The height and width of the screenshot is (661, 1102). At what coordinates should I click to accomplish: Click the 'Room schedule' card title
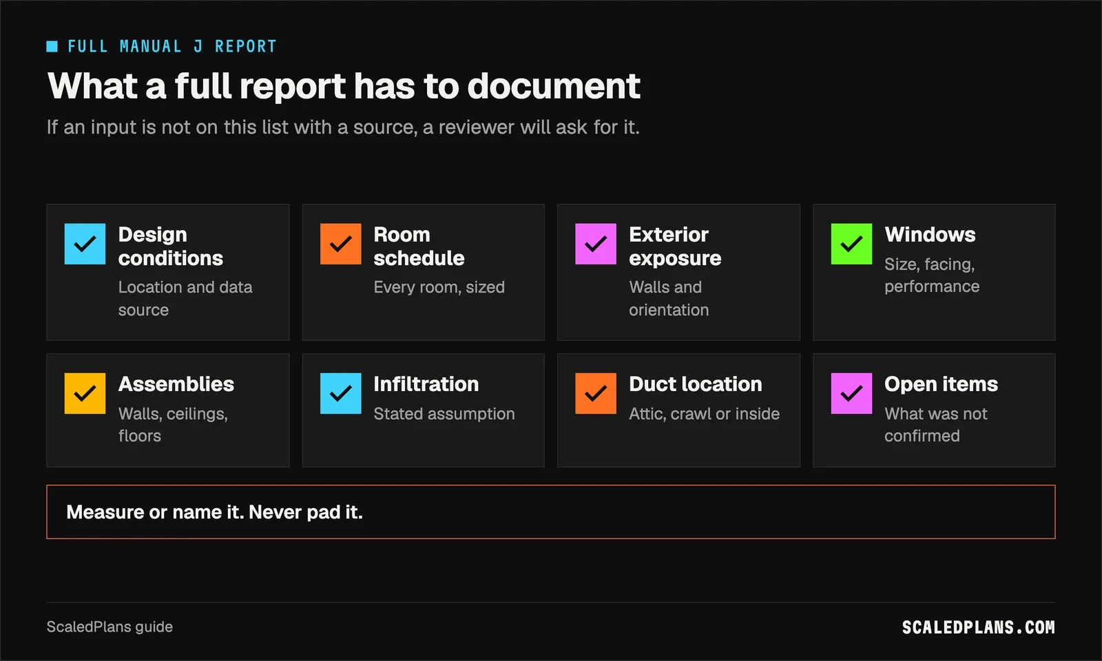point(419,246)
